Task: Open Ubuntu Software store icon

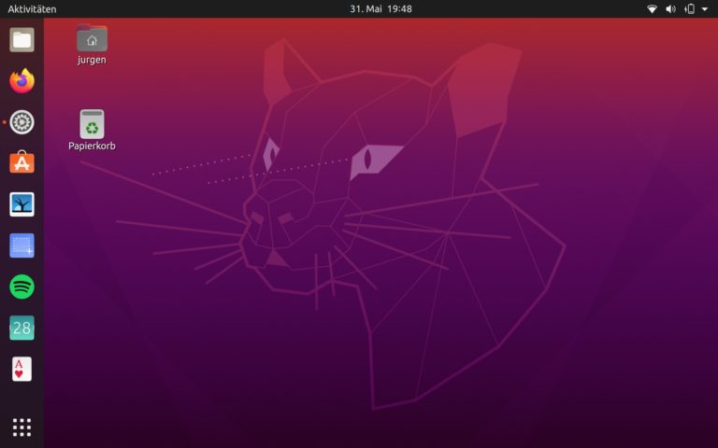Action: pyautogui.click(x=22, y=162)
